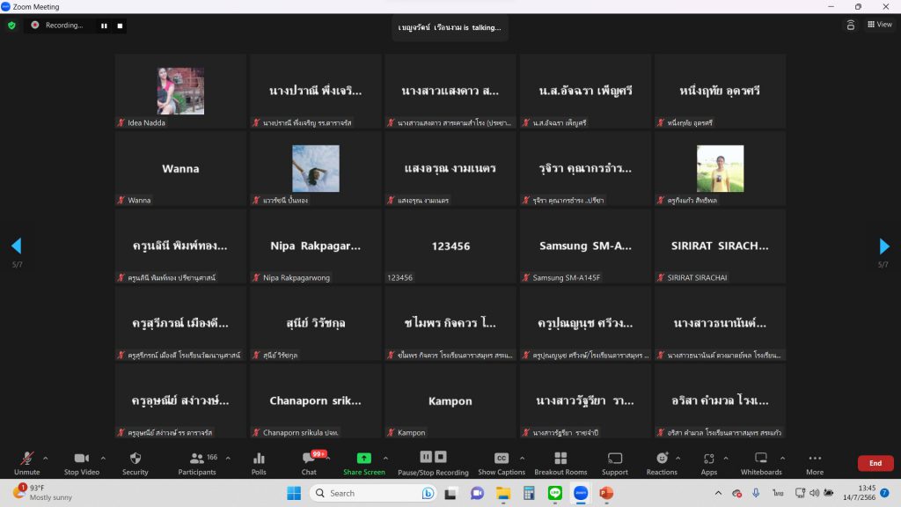
Task: Unmute the microphone
Action: [x=26, y=463]
